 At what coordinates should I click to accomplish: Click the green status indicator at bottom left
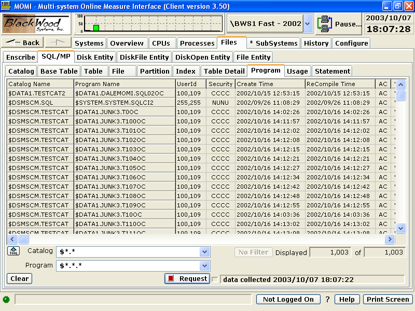click(x=6, y=299)
